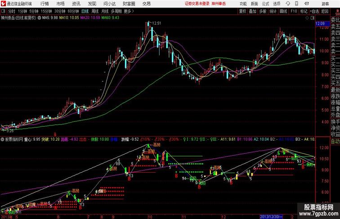Switch to 60分钟 chart period
The image size is (340, 219).
click(73, 11)
